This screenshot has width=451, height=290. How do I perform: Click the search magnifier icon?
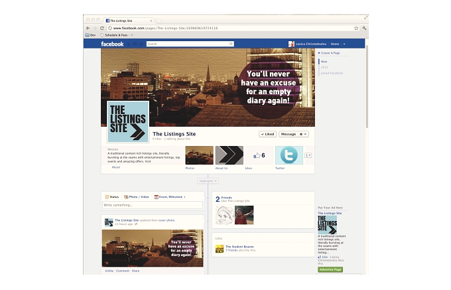231,44
